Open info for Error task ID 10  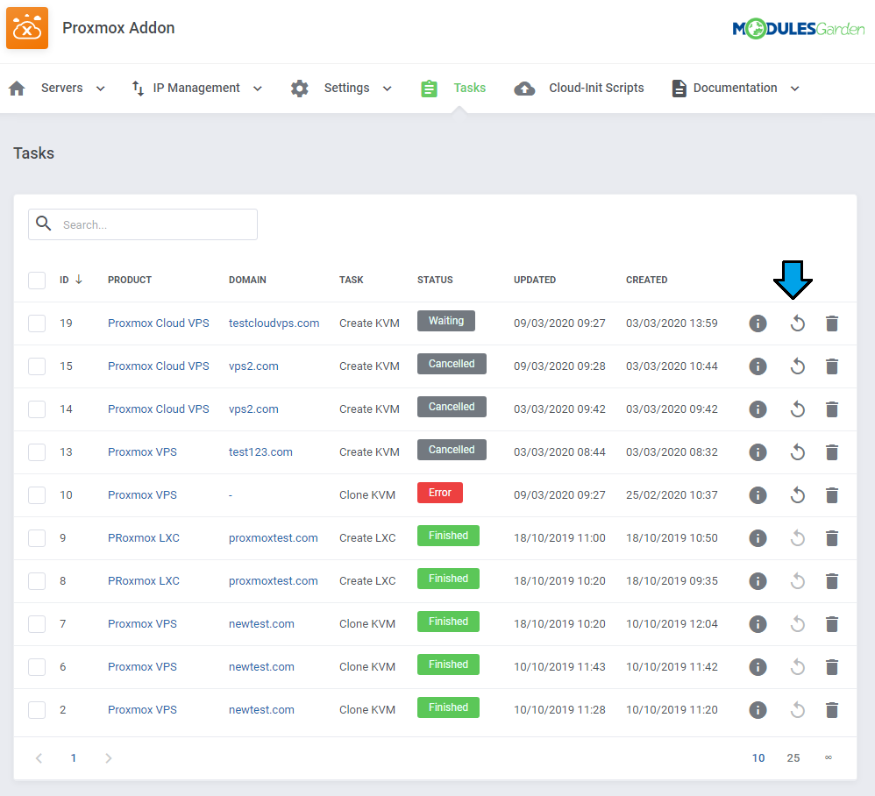point(758,495)
